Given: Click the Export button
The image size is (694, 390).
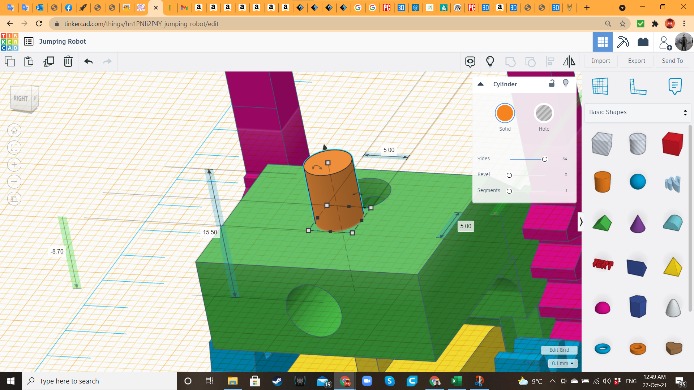Looking at the screenshot, I should click(636, 61).
